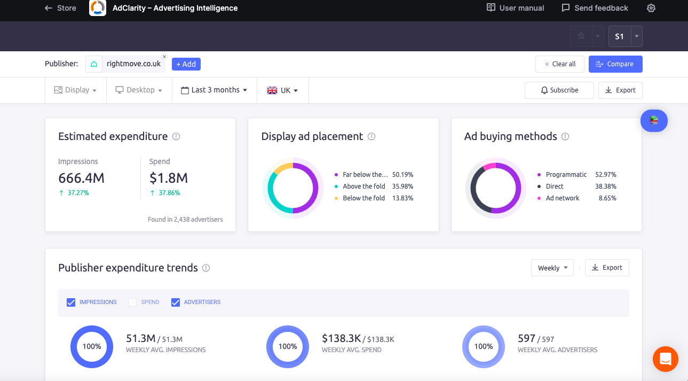This screenshot has width=688, height=381.
Task: Click info icon next to Estimated expenditure
Action: [176, 136]
